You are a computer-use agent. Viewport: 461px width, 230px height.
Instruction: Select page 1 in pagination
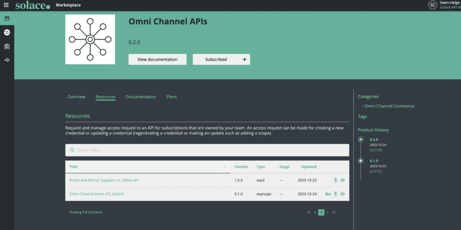(321, 212)
